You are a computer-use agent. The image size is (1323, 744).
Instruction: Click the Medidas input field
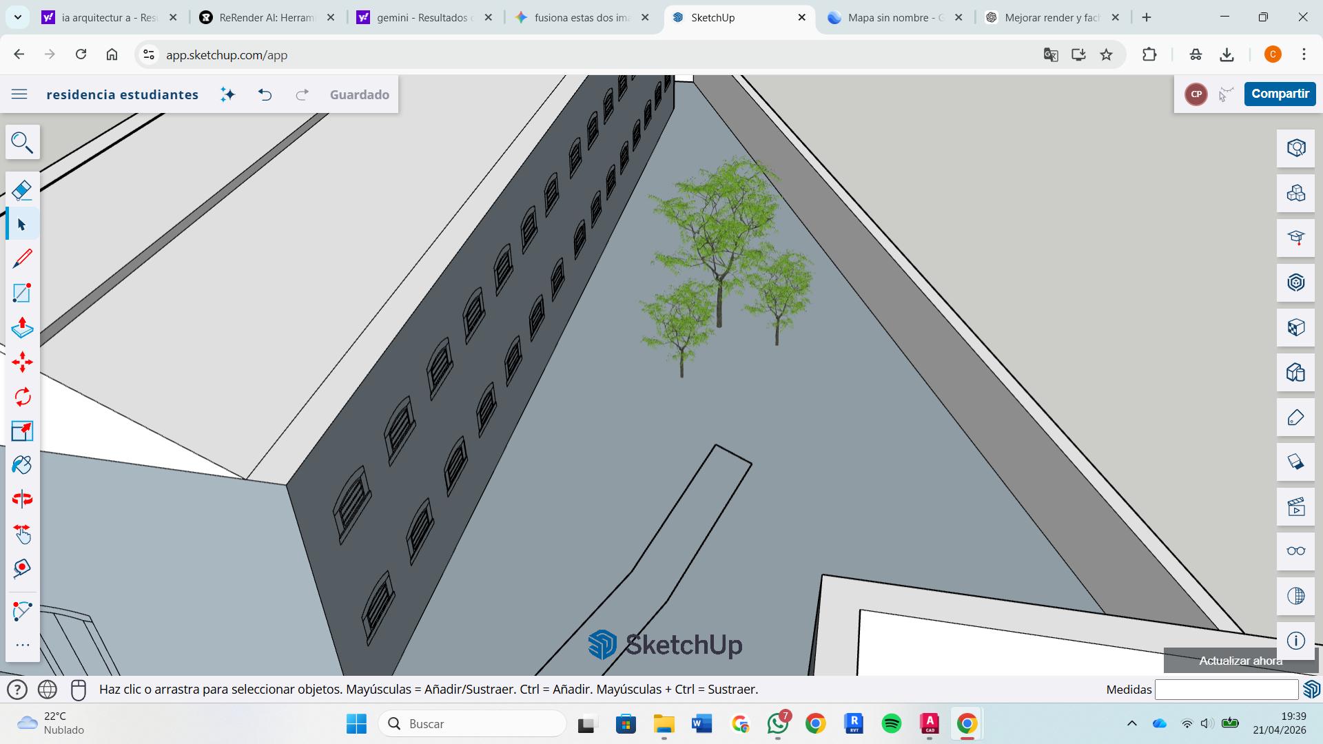coord(1226,690)
